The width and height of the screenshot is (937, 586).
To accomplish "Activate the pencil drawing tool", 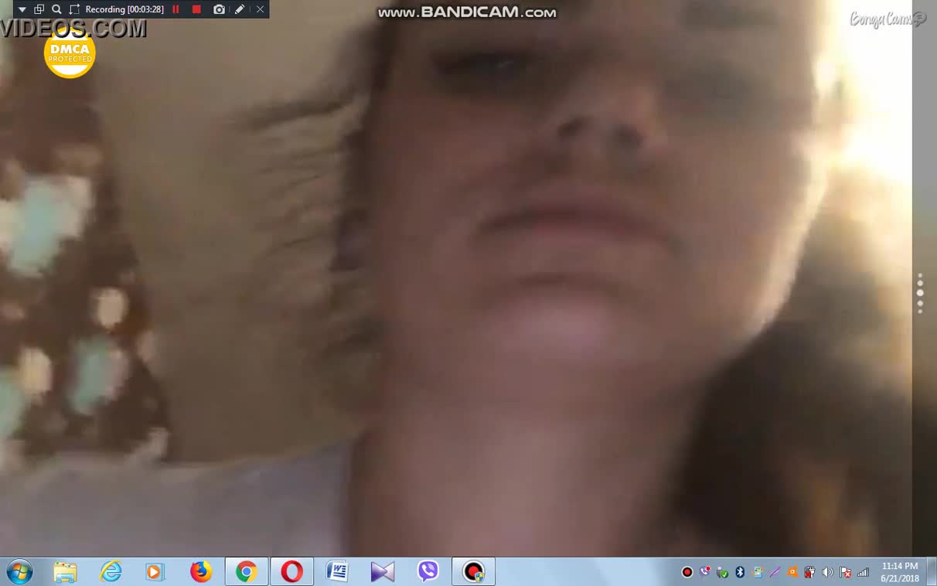I will point(240,9).
